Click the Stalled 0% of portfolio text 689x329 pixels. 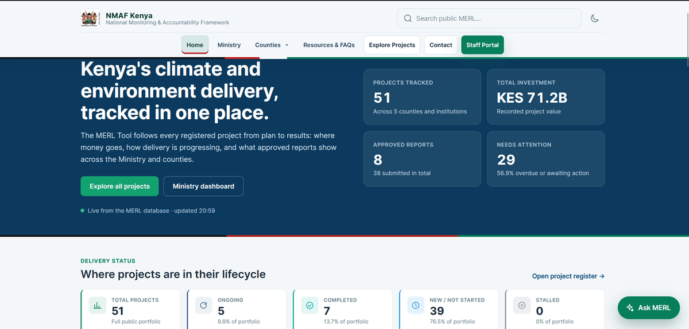[x=555, y=322]
